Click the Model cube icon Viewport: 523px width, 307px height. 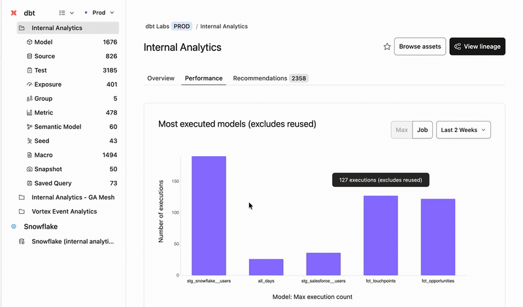click(x=29, y=42)
